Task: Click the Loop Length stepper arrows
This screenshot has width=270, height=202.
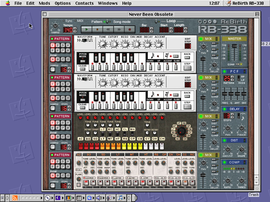Action: click(186, 30)
